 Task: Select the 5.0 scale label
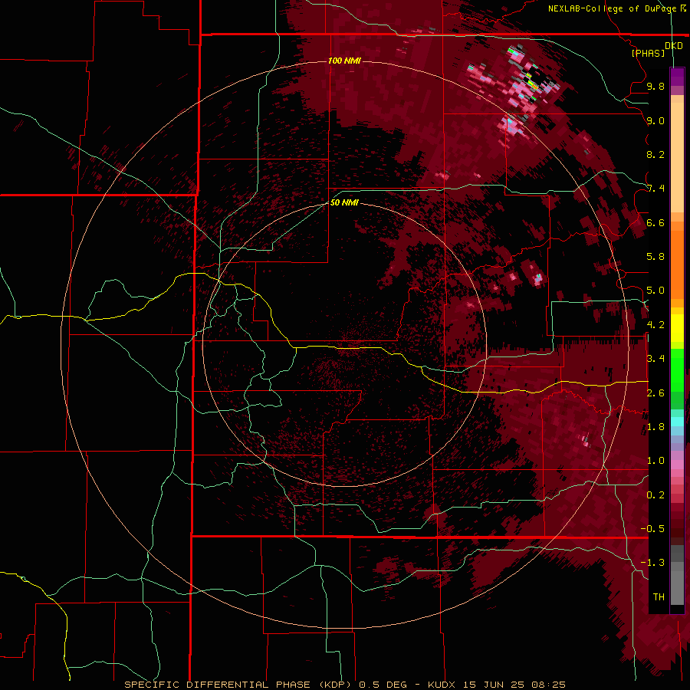pos(655,291)
